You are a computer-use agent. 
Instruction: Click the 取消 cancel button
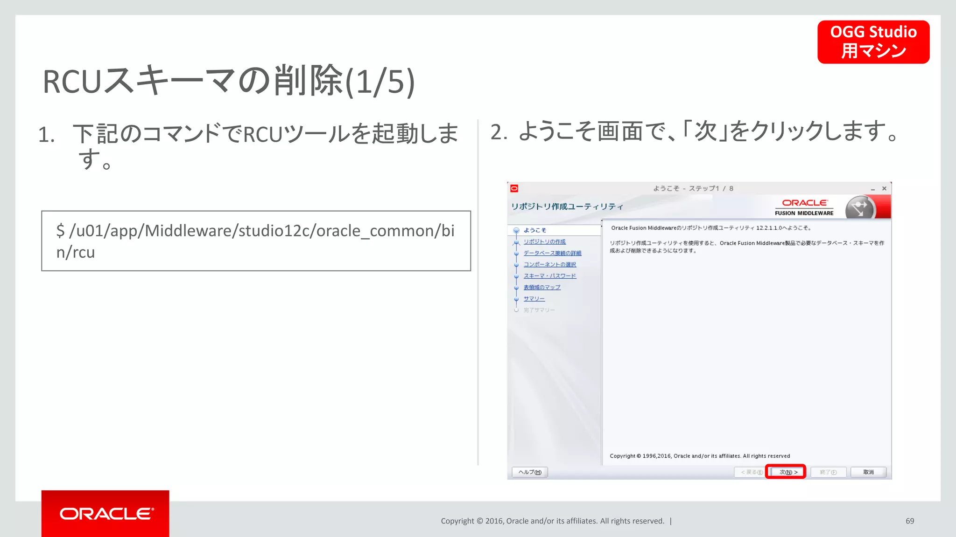tap(868, 472)
